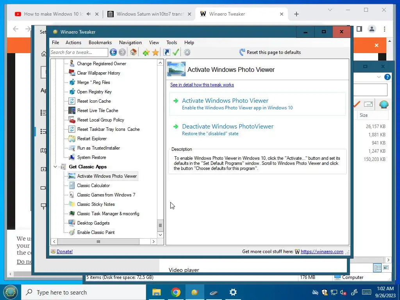Select Classic Games from Windows 7 item
This screenshot has height=300, width=400.
(106, 195)
